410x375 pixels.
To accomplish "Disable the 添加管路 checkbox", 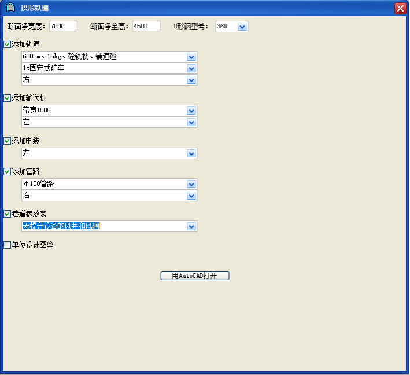I will click(x=8, y=171).
